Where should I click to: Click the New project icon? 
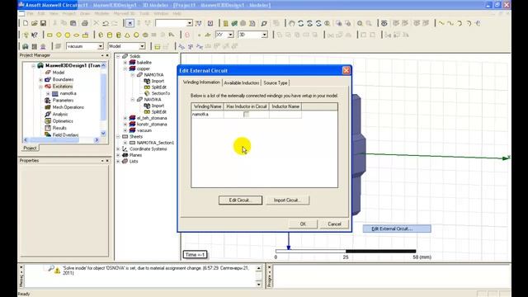click(26, 23)
